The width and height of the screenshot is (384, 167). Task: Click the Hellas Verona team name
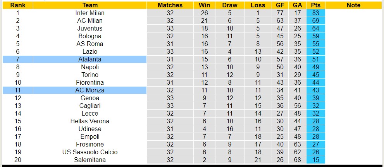[90, 121]
